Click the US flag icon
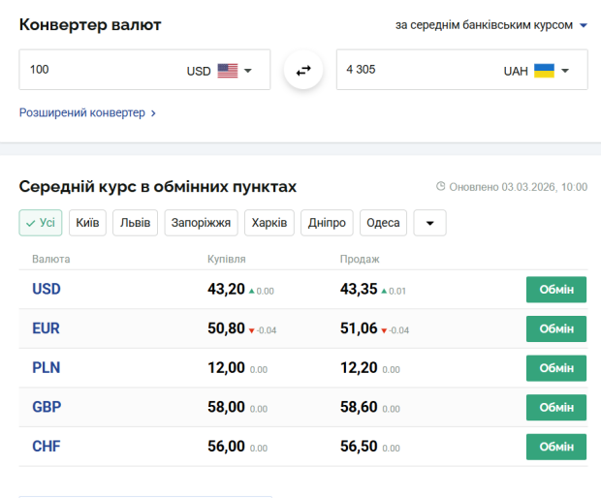The height and width of the screenshot is (498, 601). click(227, 71)
